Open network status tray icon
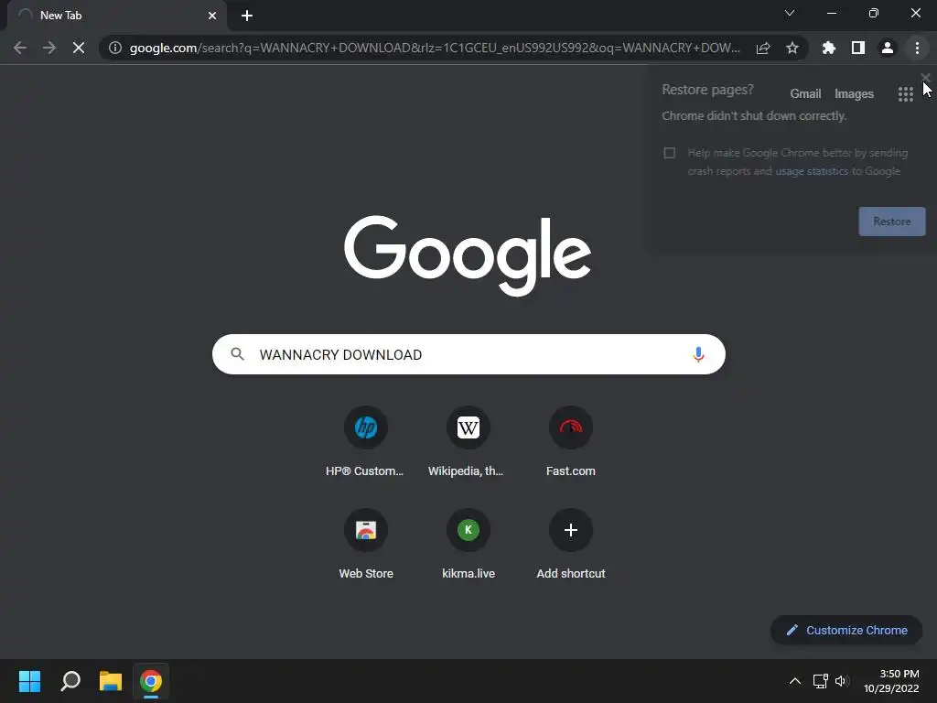Viewport: 937px width, 703px height. (820, 681)
